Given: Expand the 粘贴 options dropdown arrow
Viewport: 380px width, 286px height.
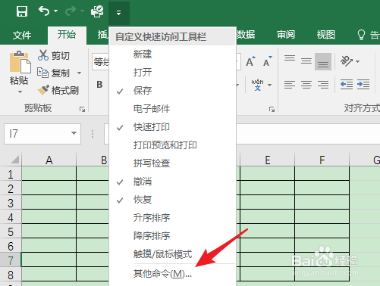Looking at the screenshot, I should pos(20,92).
